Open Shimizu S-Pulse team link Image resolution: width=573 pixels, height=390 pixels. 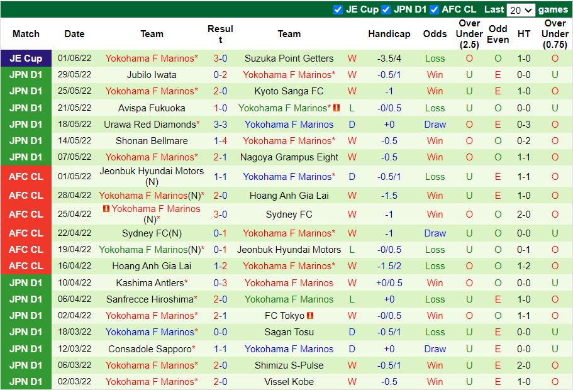(289, 365)
